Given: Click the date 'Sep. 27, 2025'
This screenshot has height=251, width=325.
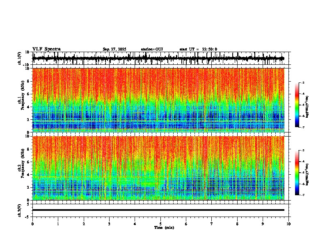Looking at the screenshot, I should click(x=114, y=49).
